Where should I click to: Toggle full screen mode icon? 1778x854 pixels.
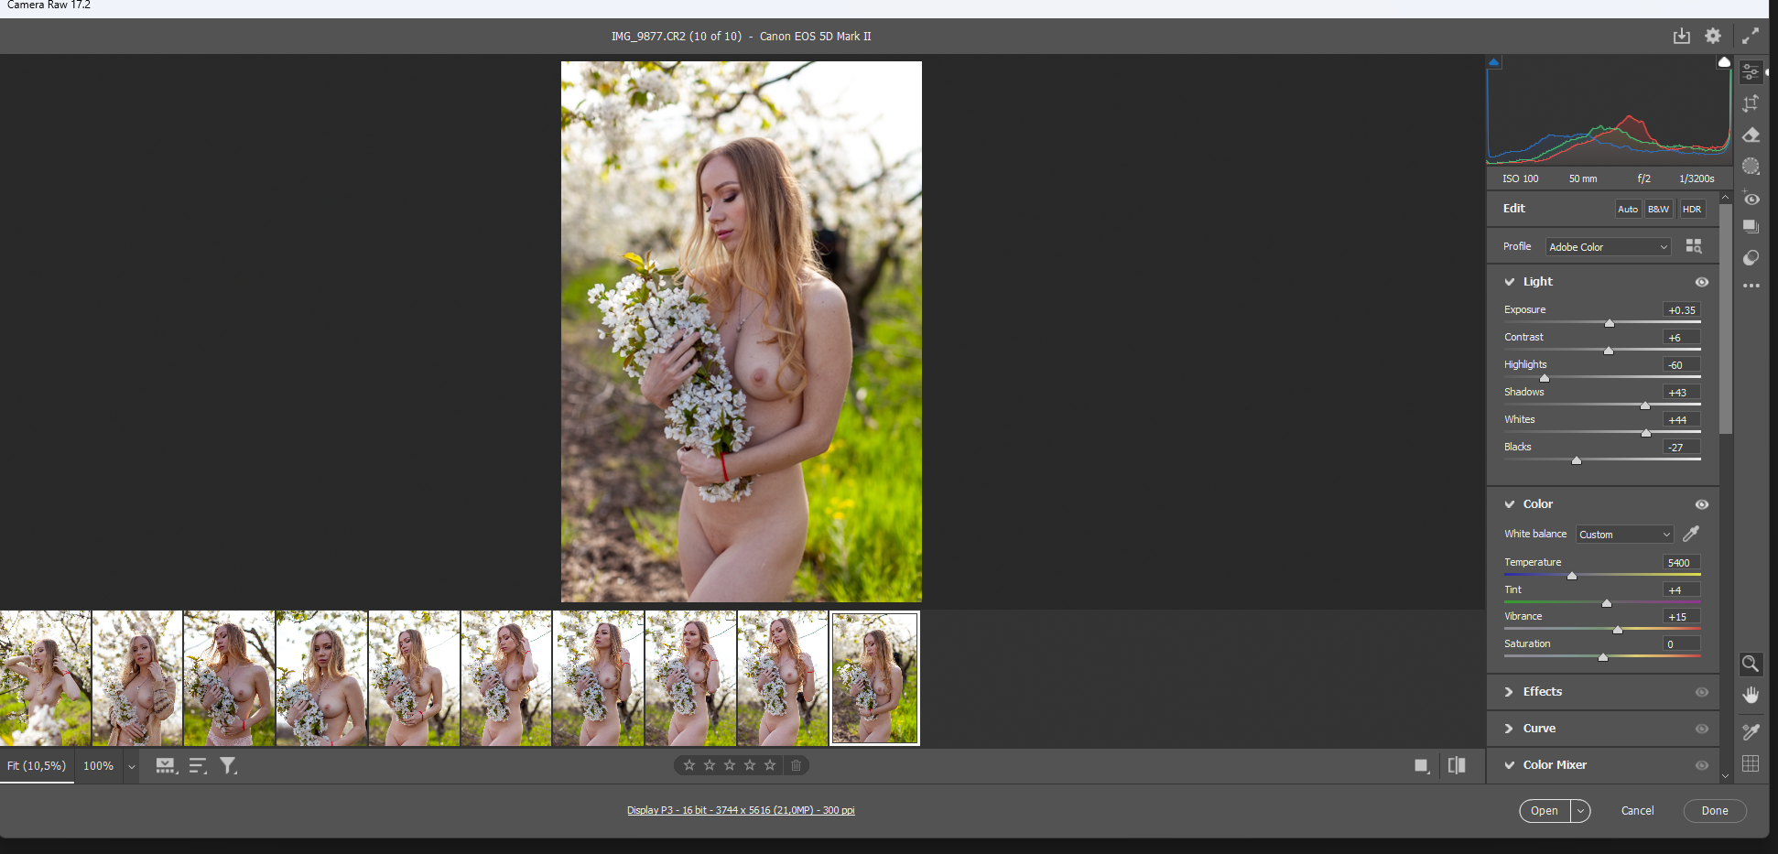click(1751, 36)
